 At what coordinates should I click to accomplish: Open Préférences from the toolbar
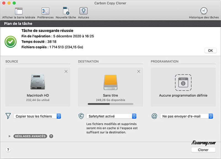[x=45, y=11]
